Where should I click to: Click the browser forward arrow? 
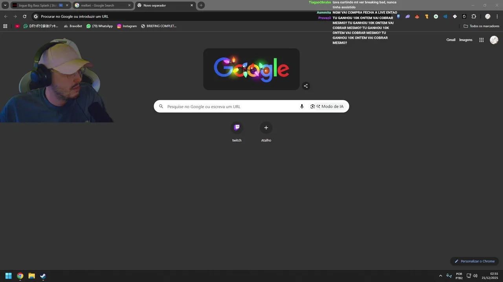15,16
